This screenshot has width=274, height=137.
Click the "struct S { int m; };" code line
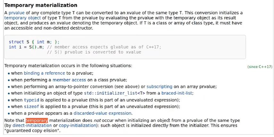(34, 42)
